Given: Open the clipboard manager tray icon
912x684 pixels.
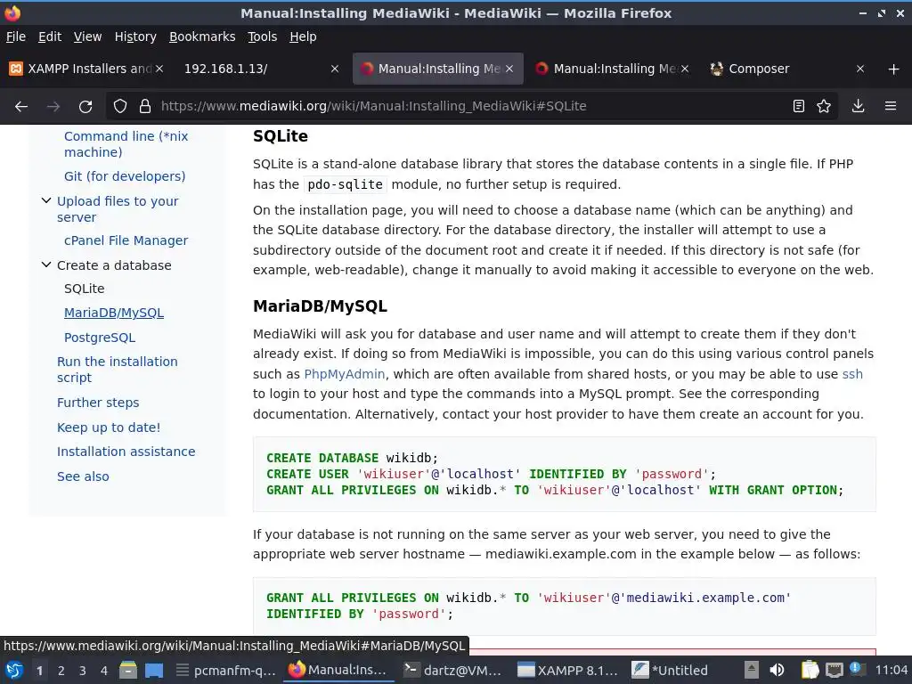Looking at the screenshot, I should coord(810,670).
